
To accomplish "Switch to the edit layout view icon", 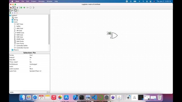I will 16,10.
